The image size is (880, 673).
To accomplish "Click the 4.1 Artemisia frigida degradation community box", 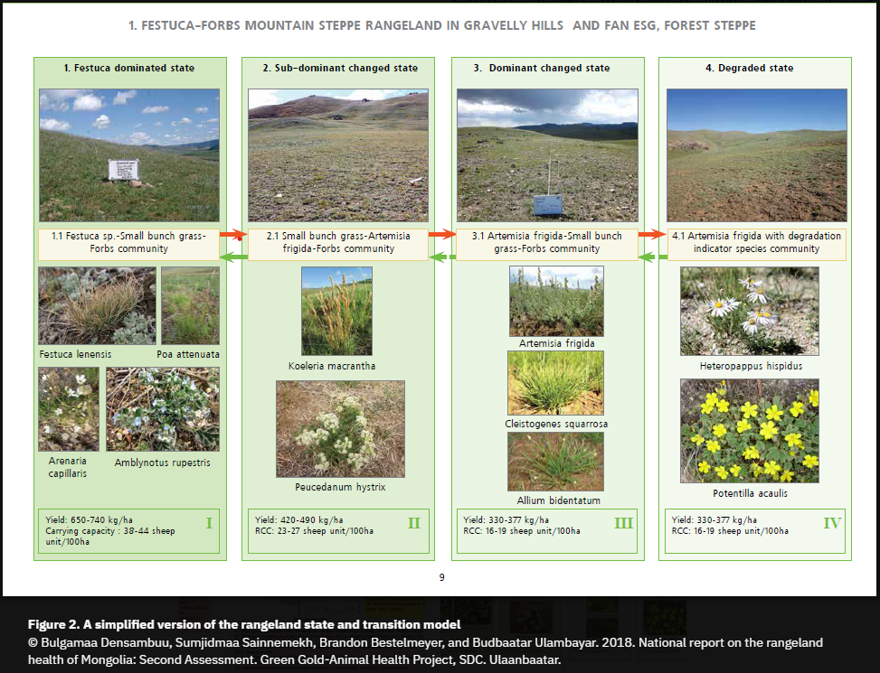I will pyautogui.click(x=756, y=242).
